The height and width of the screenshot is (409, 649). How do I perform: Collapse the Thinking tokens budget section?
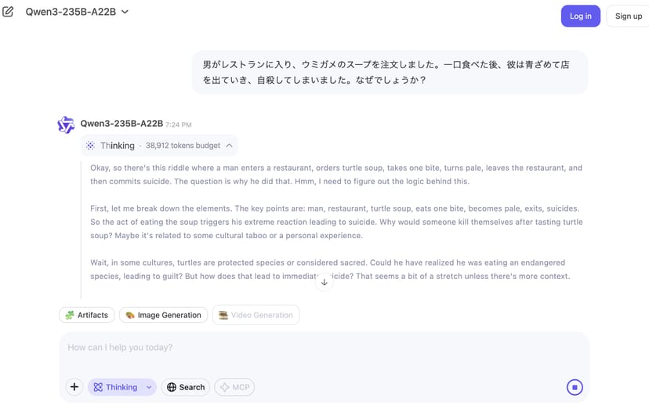click(229, 146)
